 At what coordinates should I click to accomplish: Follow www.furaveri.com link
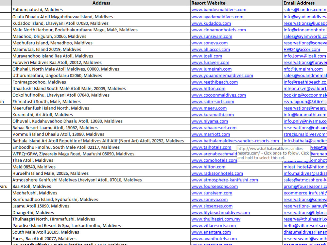210,62
